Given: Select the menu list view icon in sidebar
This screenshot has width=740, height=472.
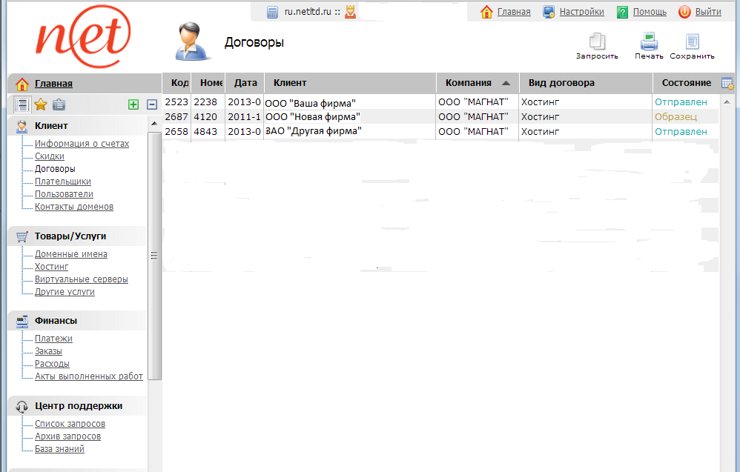Looking at the screenshot, I should (x=22, y=104).
